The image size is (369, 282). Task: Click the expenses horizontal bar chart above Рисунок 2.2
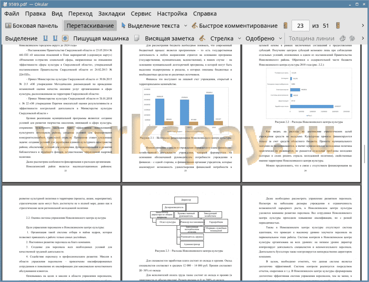pos(309,93)
